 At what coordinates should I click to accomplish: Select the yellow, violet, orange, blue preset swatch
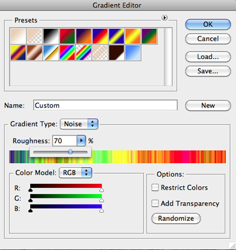pyautogui.click(x=18, y=53)
